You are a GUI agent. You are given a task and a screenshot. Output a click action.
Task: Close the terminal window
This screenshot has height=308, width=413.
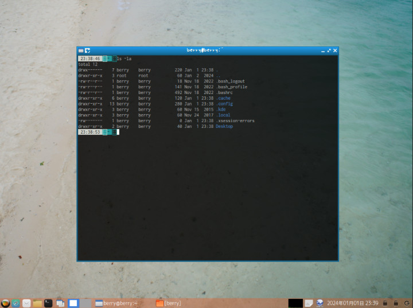(x=335, y=50)
